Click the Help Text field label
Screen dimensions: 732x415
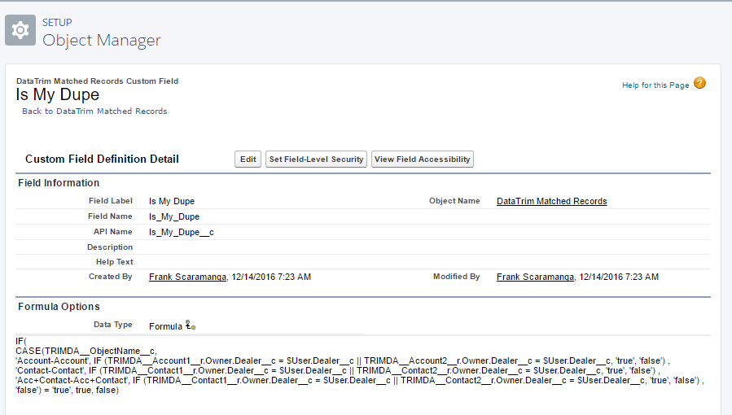(114, 262)
